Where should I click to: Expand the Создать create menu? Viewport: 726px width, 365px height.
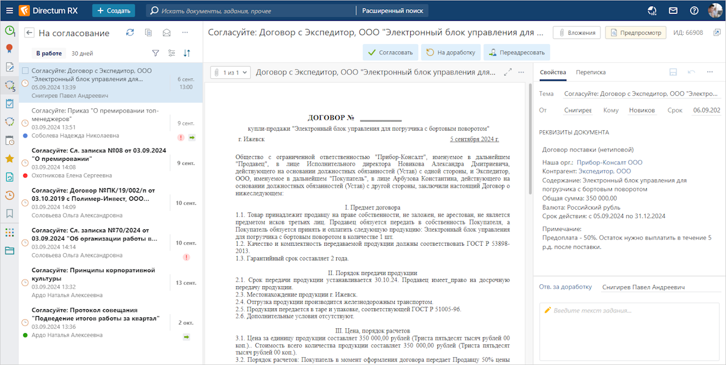point(113,10)
